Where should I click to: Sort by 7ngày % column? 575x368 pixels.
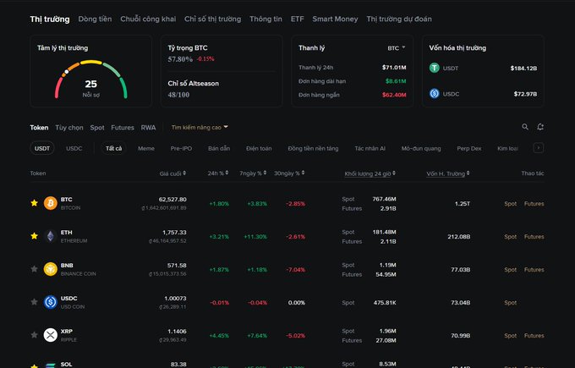click(253, 173)
